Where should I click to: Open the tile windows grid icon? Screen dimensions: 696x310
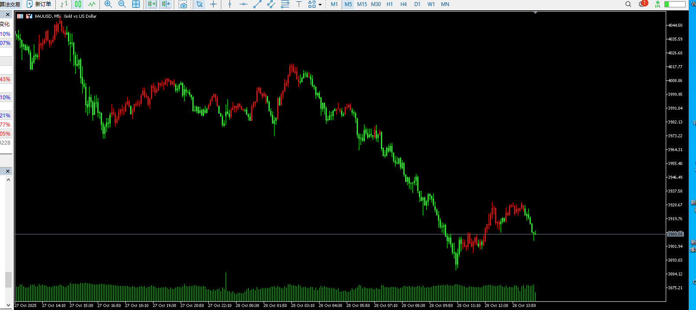coord(136,4)
